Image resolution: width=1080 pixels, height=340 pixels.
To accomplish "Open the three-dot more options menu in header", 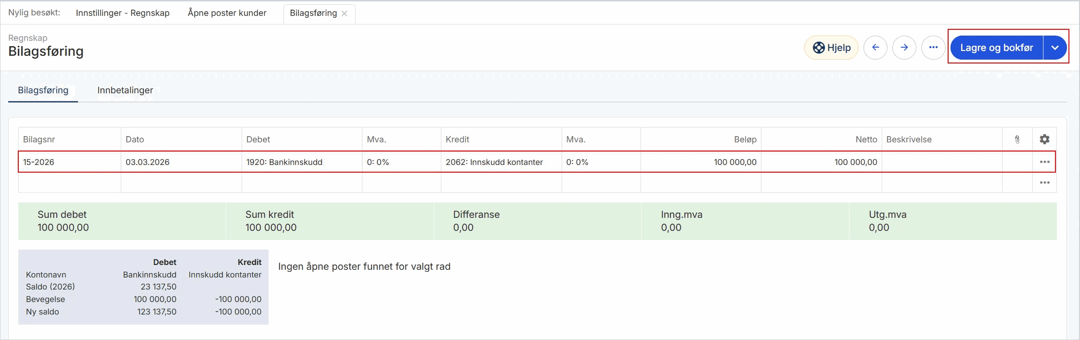I will [x=933, y=48].
